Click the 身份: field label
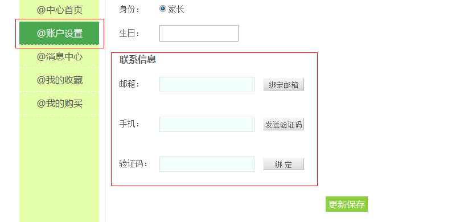Viewport: 460px width, 222px height. coord(129,10)
